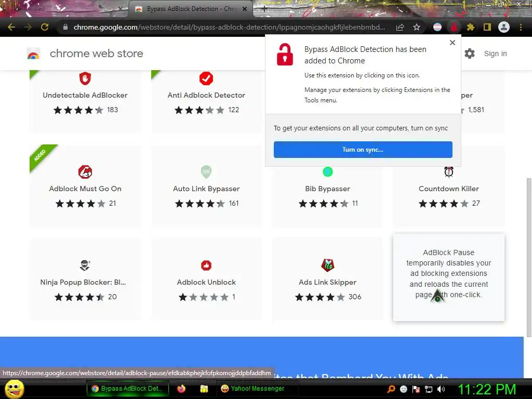Click the vertical page scrollbar

tap(528, 257)
